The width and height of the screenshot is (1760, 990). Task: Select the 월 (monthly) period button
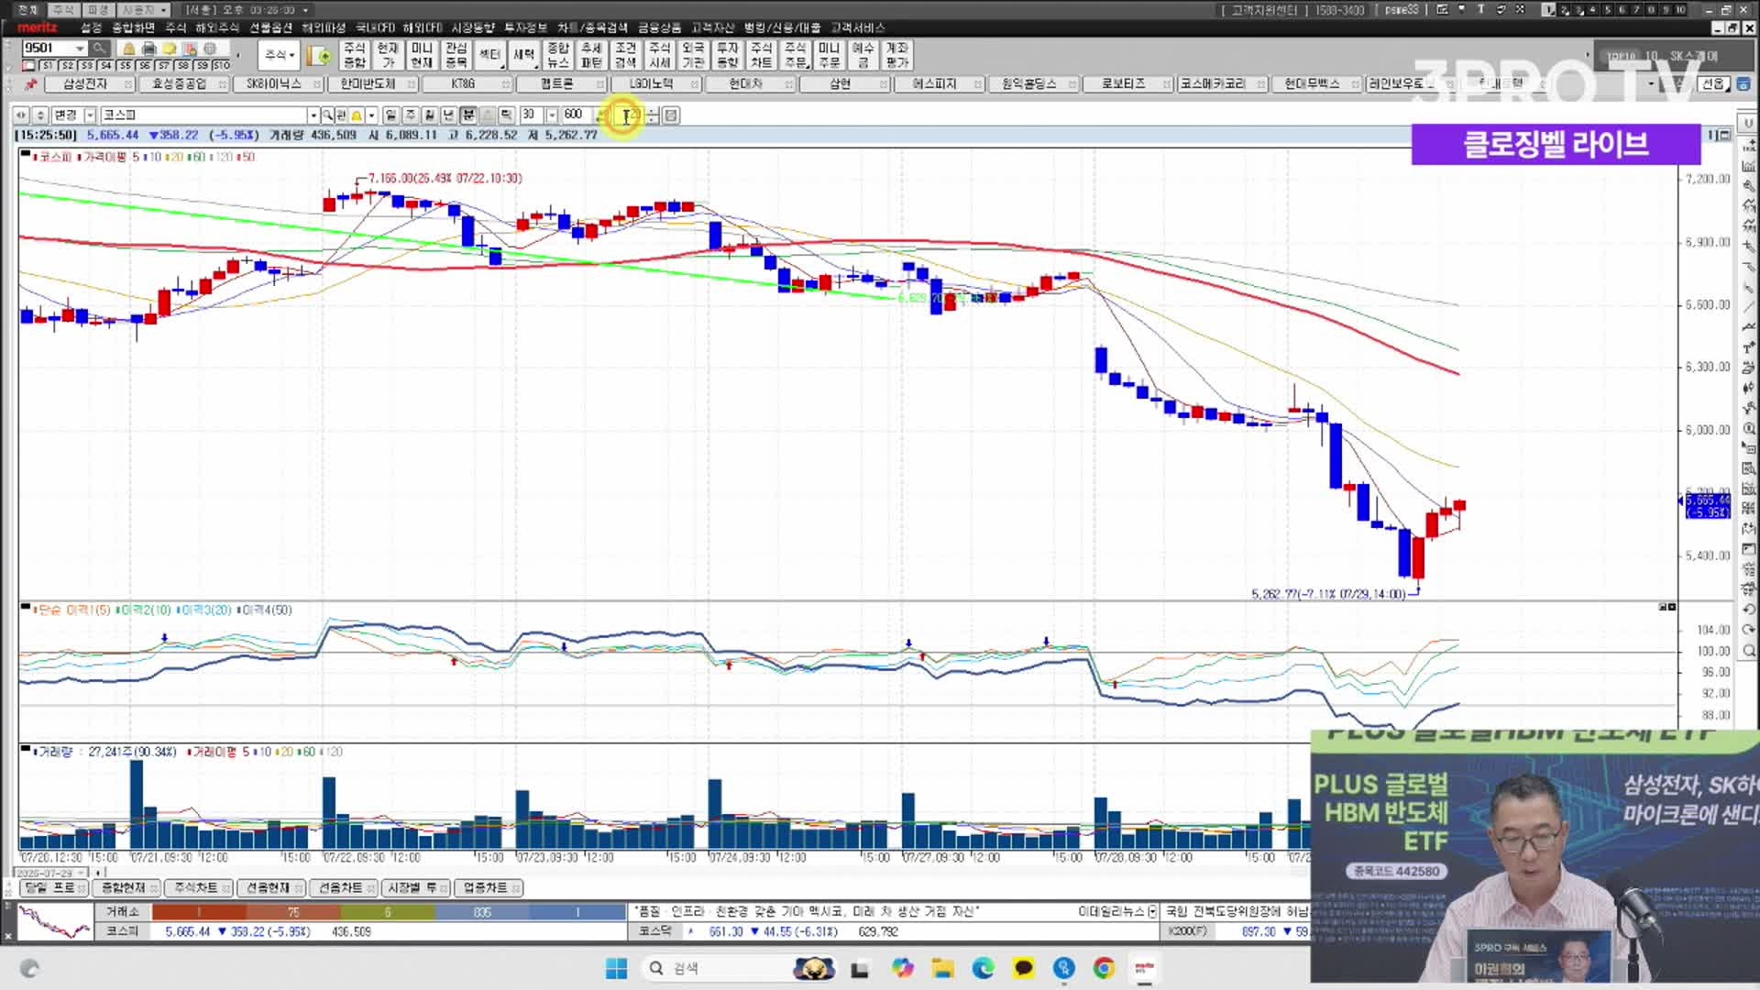pyautogui.click(x=429, y=115)
